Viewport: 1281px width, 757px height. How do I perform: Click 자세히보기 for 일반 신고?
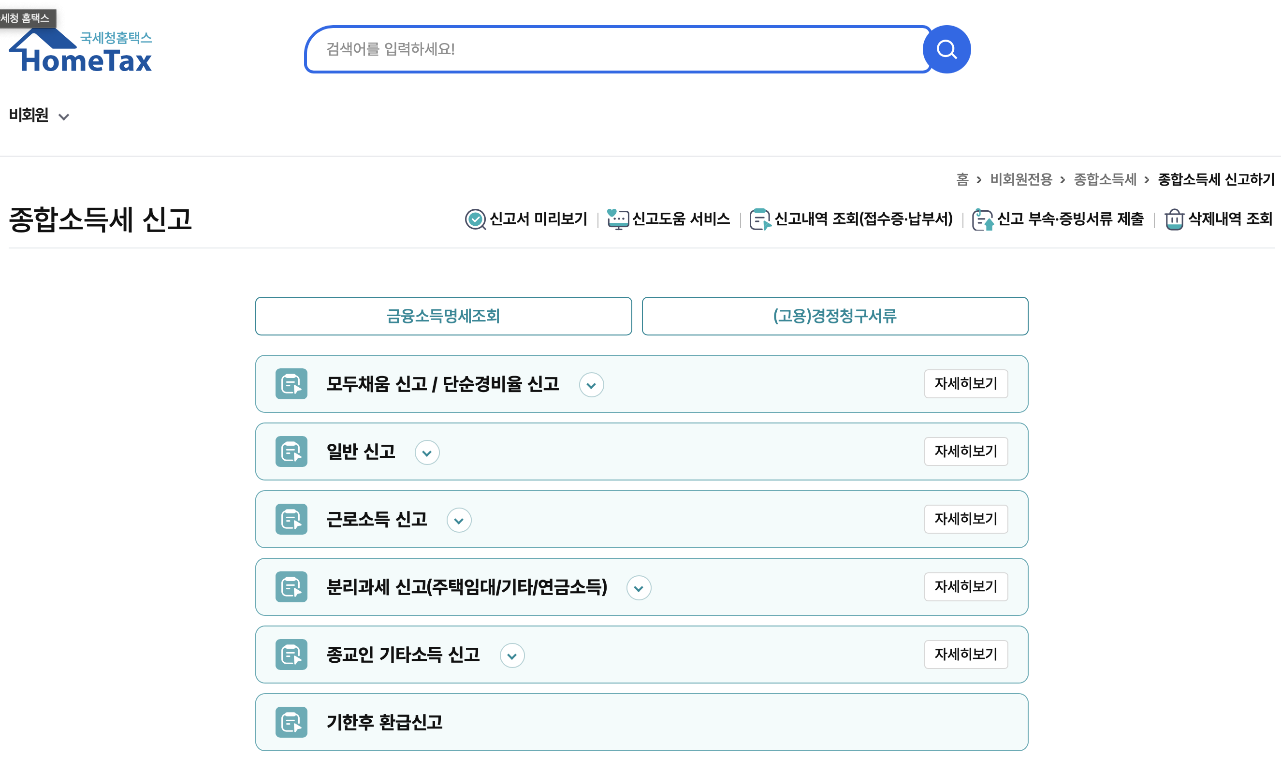pyautogui.click(x=966, y=451)
